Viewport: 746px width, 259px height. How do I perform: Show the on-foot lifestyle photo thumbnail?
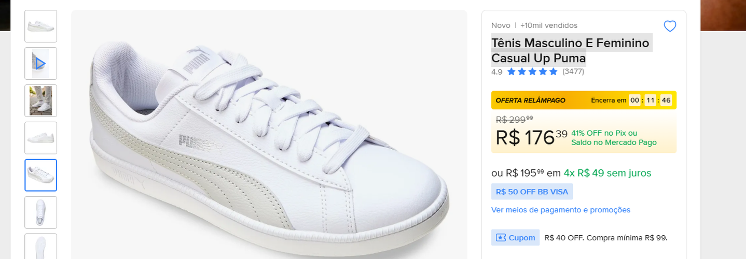(40, 100)
